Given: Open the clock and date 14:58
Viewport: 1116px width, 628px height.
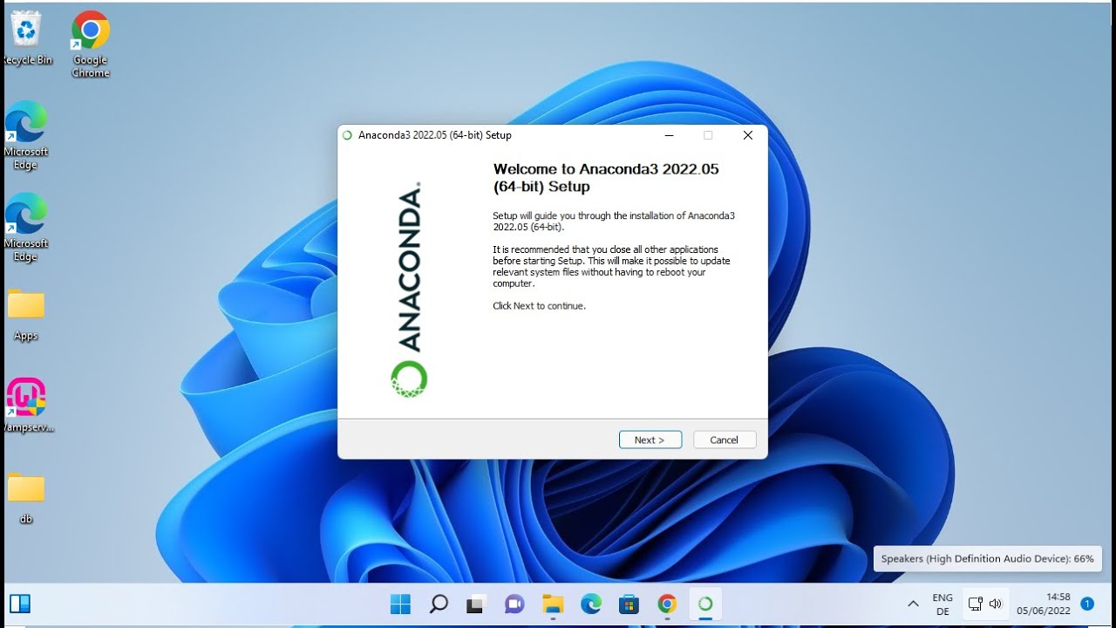Looking at the screenshot, I should click(x=1044, y=604).
